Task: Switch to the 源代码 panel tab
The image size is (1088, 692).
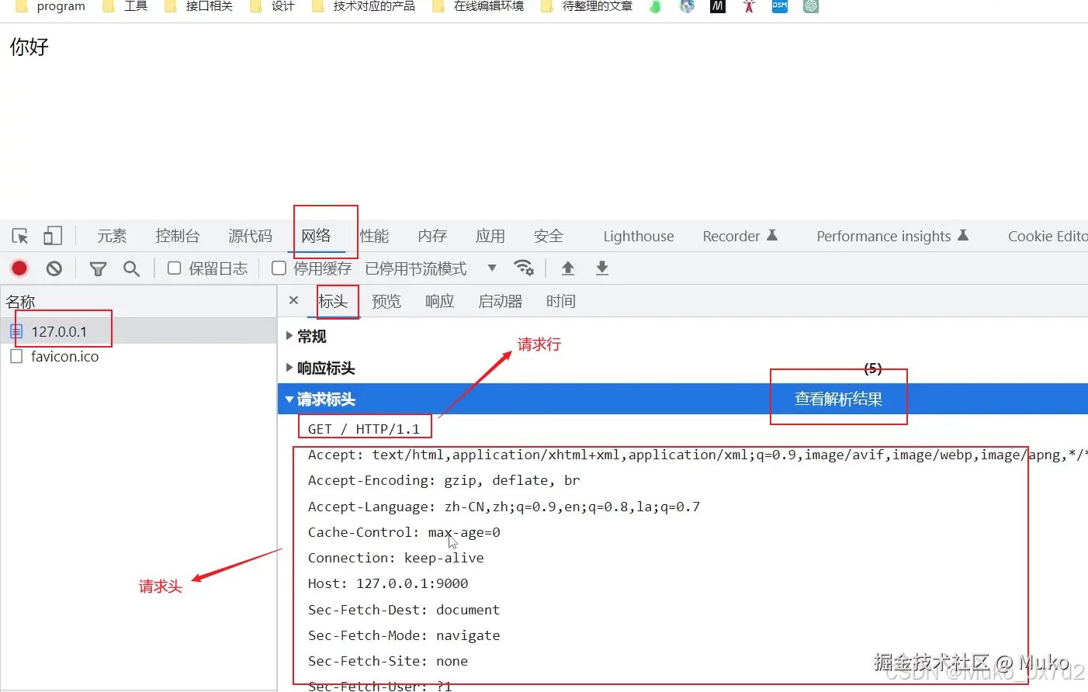Action: [x=250, y=236]
